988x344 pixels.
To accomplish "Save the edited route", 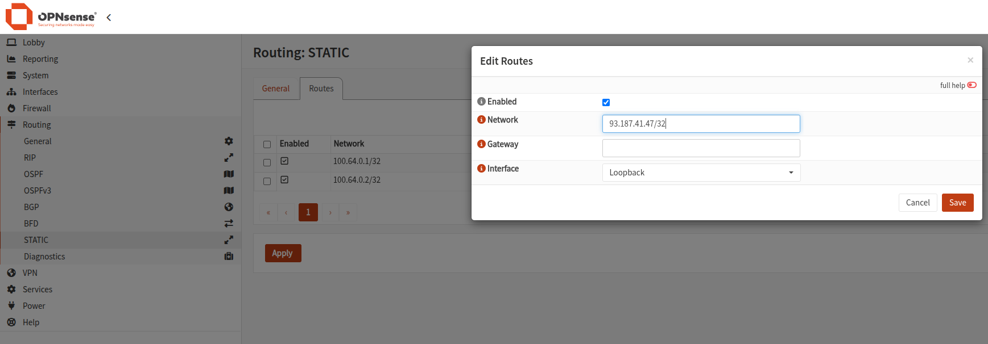I will [957, 203].
